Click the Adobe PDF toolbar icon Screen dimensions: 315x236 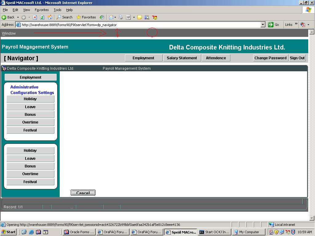pyautogui.click(x=303, y=25)
